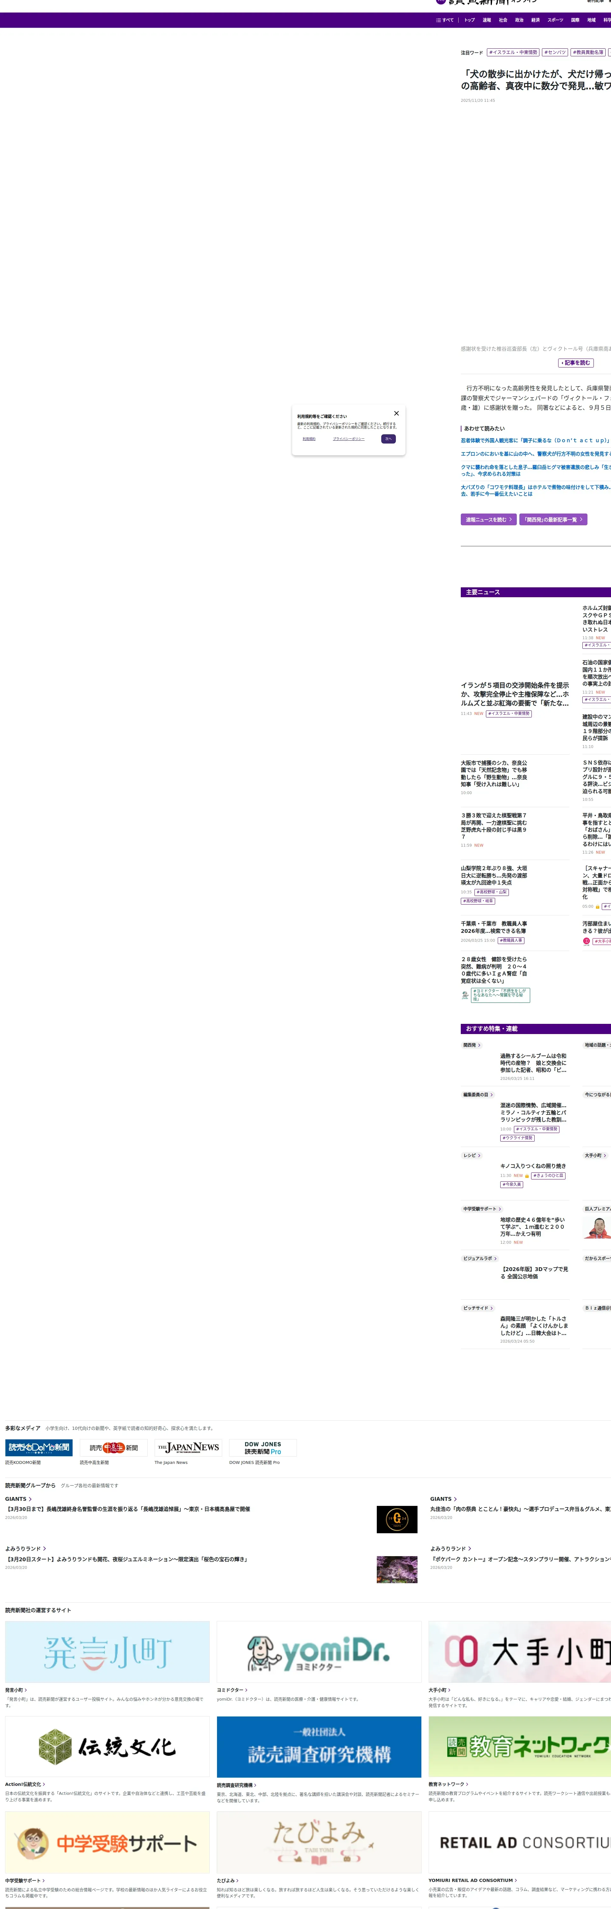Select 政治 in the navigation bar
611x1909 pixels.
tap(519, 20)
